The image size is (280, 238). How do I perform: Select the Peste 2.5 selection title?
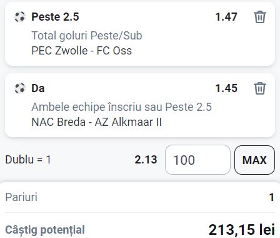[x=55, y=17]
